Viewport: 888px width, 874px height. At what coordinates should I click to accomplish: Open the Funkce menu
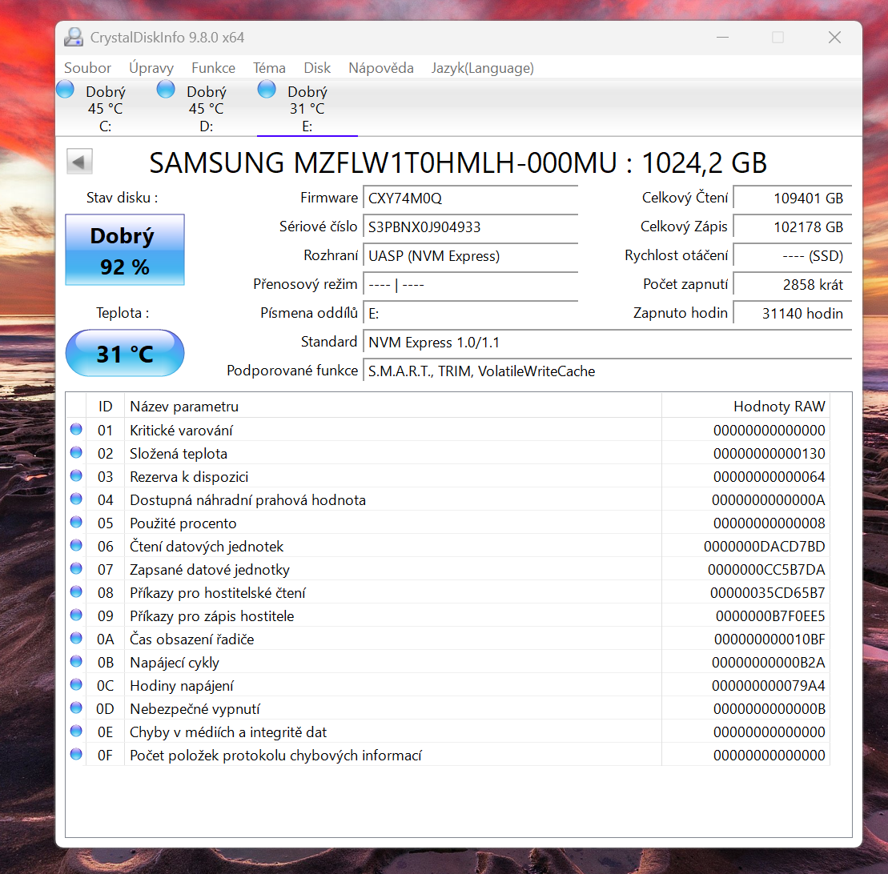pos(214,68)
